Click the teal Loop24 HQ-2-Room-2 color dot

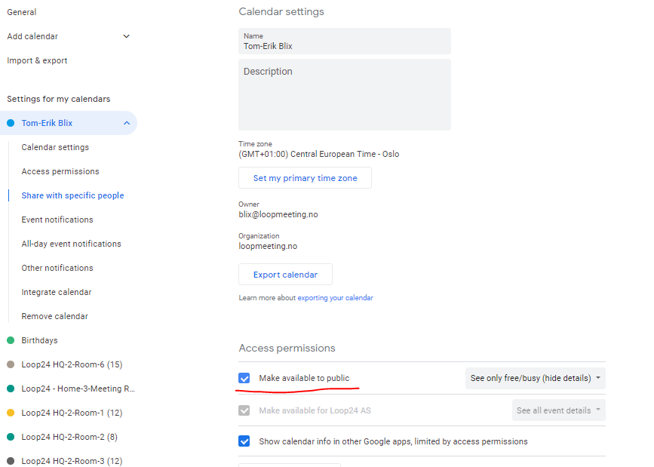coord(11,437)
